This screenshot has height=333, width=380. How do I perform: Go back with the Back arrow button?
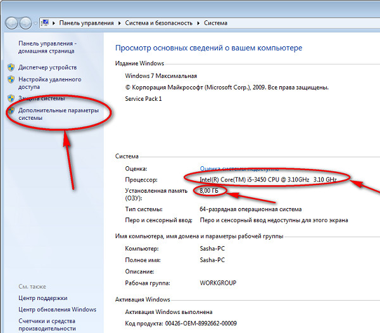click(11, 23)
